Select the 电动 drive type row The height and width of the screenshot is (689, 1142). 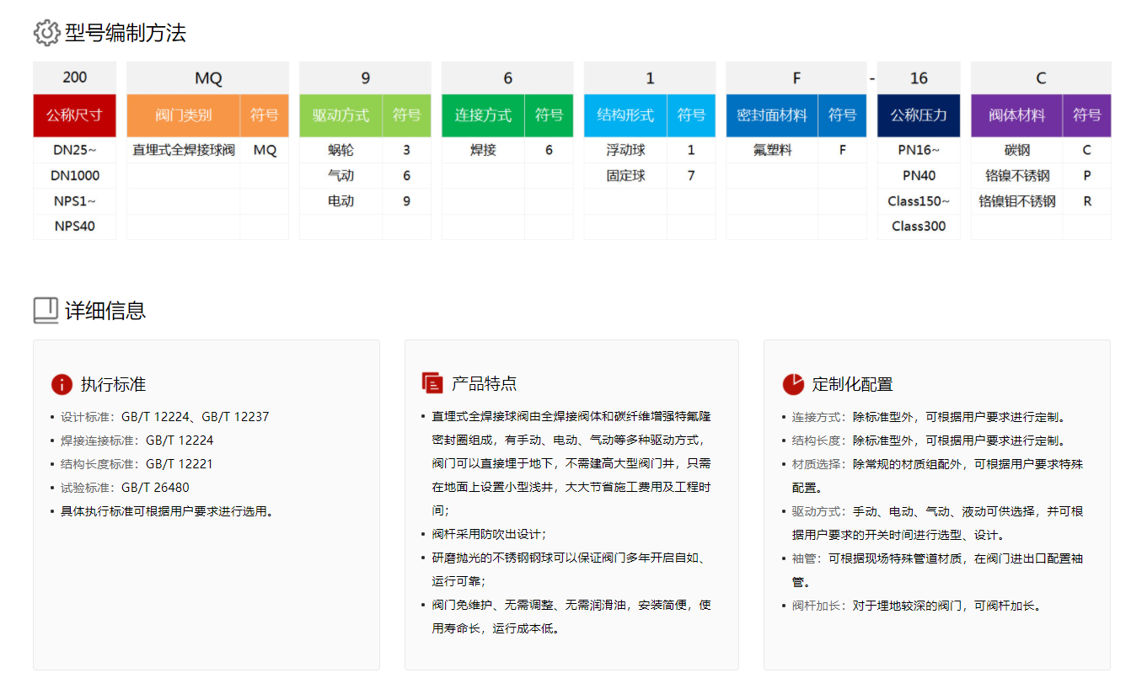click(340, 201)
